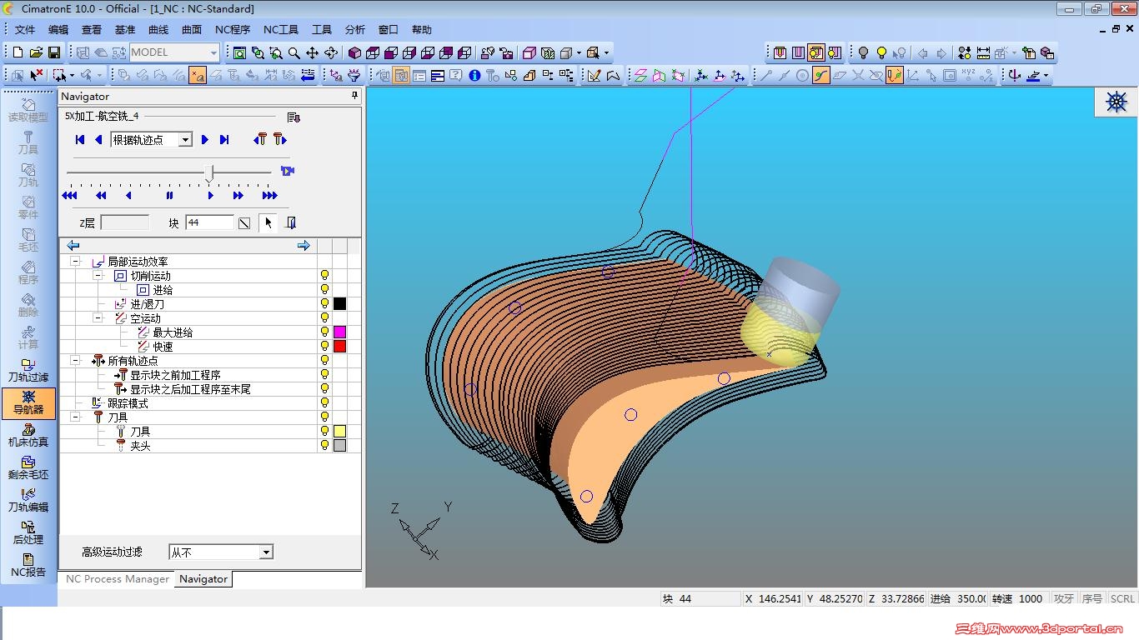Click the 块 block number input field
The height and width of the screenshot is (640, 1139).
[209, 222]
